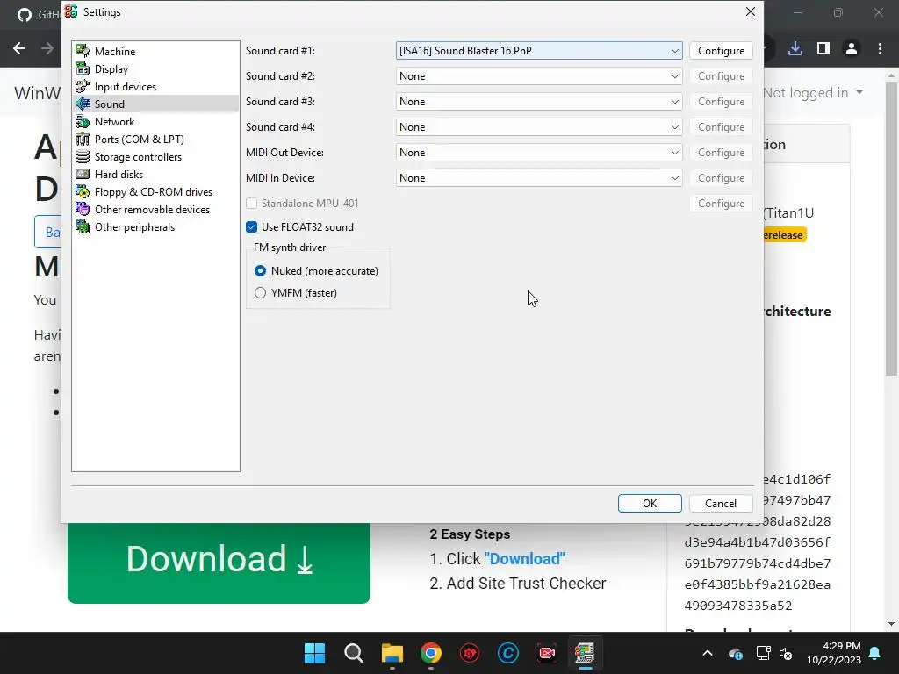The height and width of the screenshot is (674, 899).
Task: Select the Ports (COM & LPT) icon
Action: tap(83, 140)
